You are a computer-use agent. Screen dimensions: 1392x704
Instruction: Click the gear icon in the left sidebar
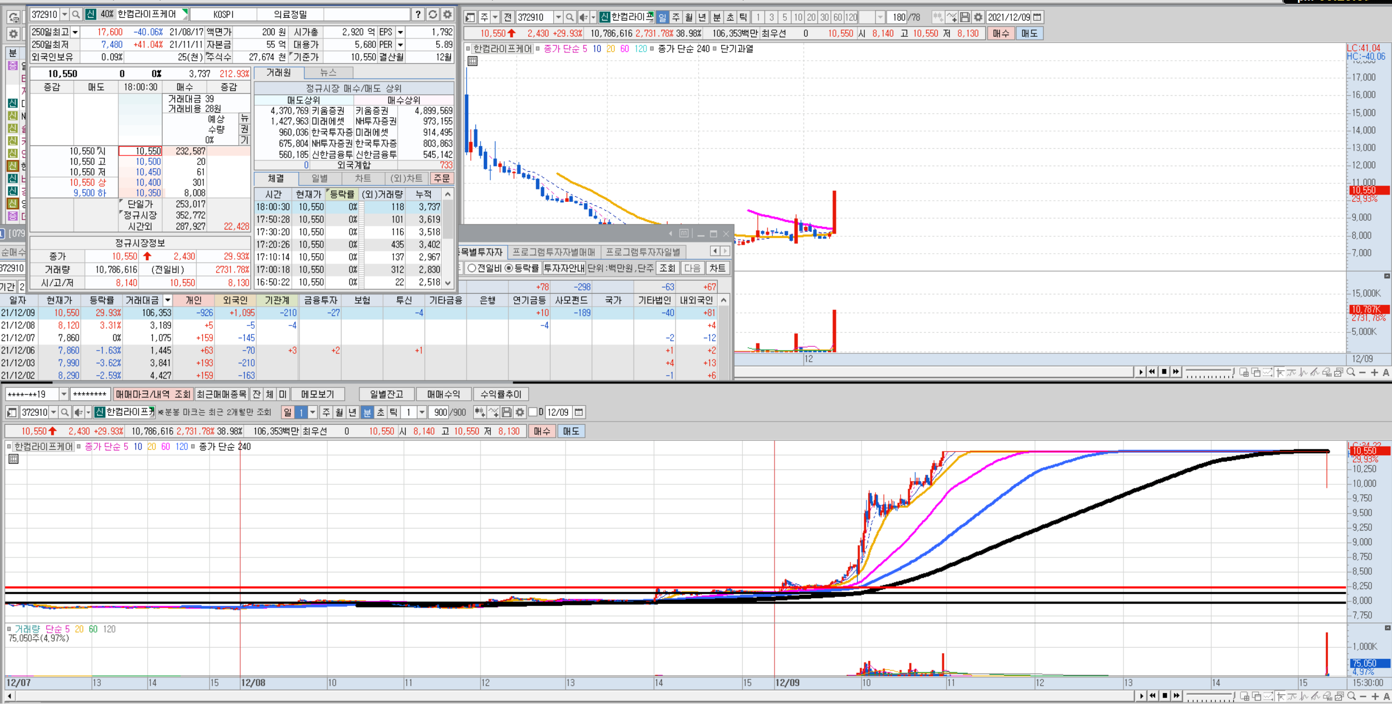point(13,35)
